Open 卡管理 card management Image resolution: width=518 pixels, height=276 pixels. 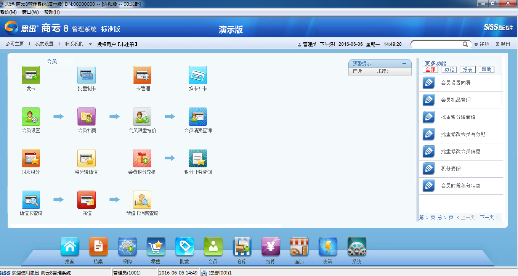pyautogui.click(x=142, y=75)
